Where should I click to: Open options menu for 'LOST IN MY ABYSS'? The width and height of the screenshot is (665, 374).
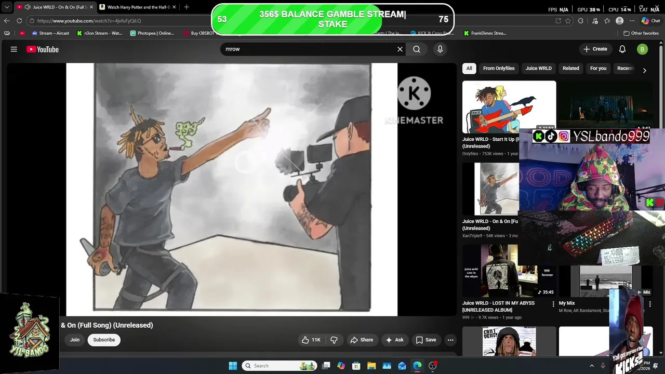pyautogui.click(x=553, y=304)
